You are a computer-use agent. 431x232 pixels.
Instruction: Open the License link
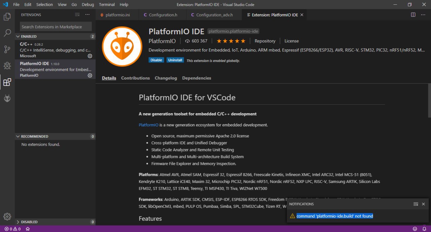(x=292, y=41)
